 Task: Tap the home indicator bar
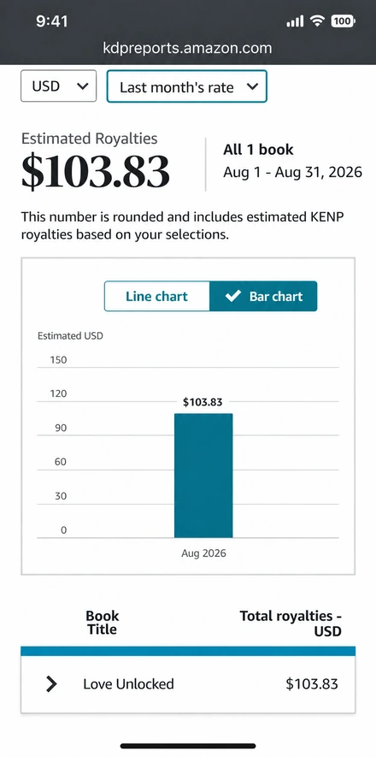pos(188,745)
